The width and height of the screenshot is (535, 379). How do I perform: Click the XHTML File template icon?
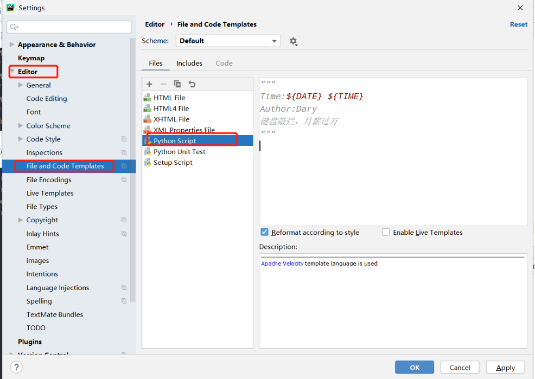[148, 119]
